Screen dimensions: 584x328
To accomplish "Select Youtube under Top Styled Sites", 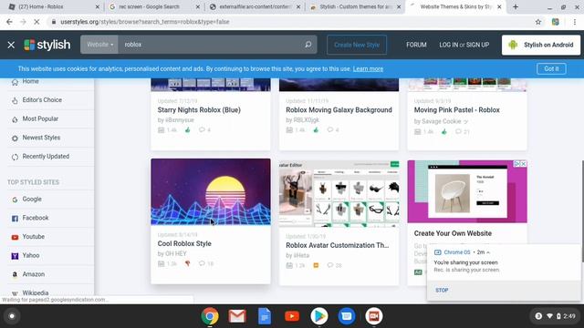I will point(33,237).
